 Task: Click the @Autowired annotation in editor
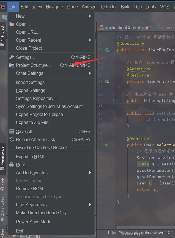pos(139,69)
